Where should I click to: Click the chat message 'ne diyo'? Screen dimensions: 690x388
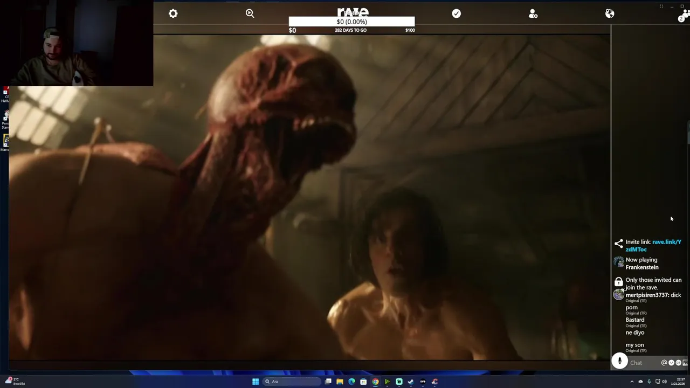(x=635, y=332)
